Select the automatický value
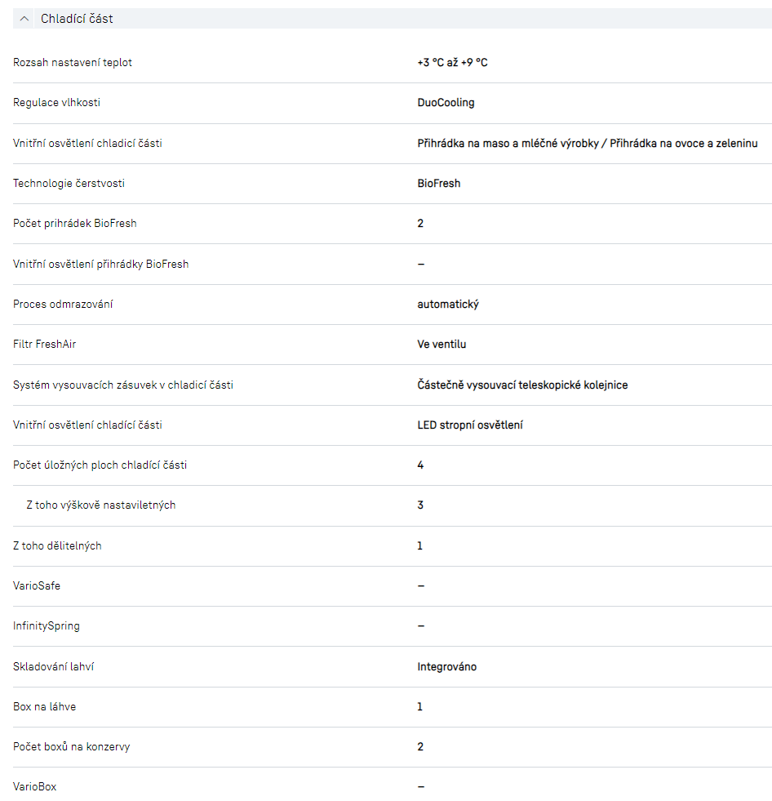 [x=448, y=305]
